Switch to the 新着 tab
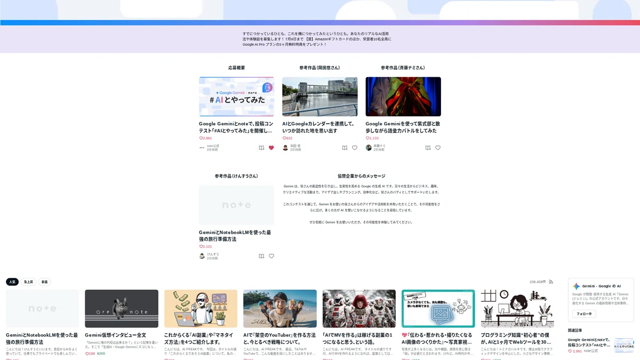Screen dimensions: 640x360 click(44, 282)
